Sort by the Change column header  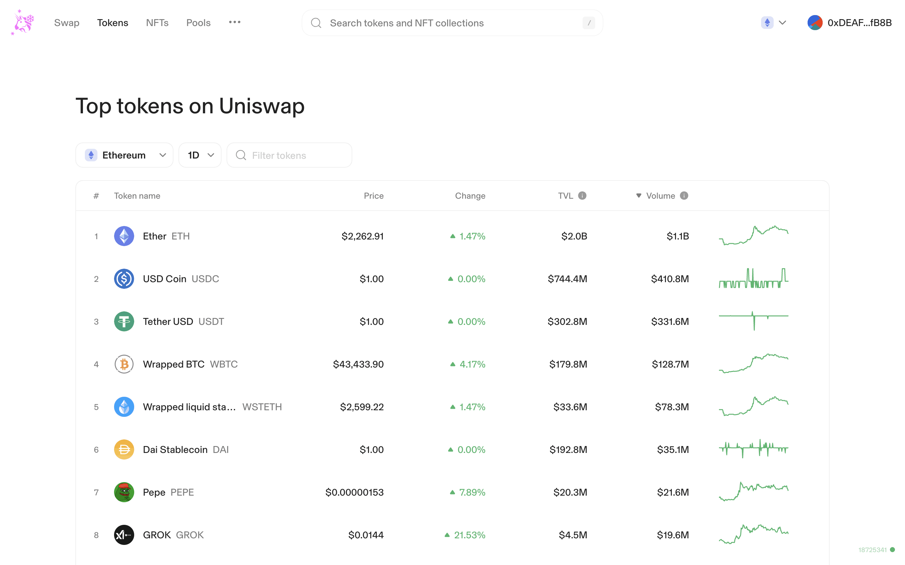470,196
